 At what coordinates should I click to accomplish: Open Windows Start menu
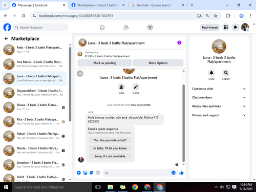(x=6, y=187)
